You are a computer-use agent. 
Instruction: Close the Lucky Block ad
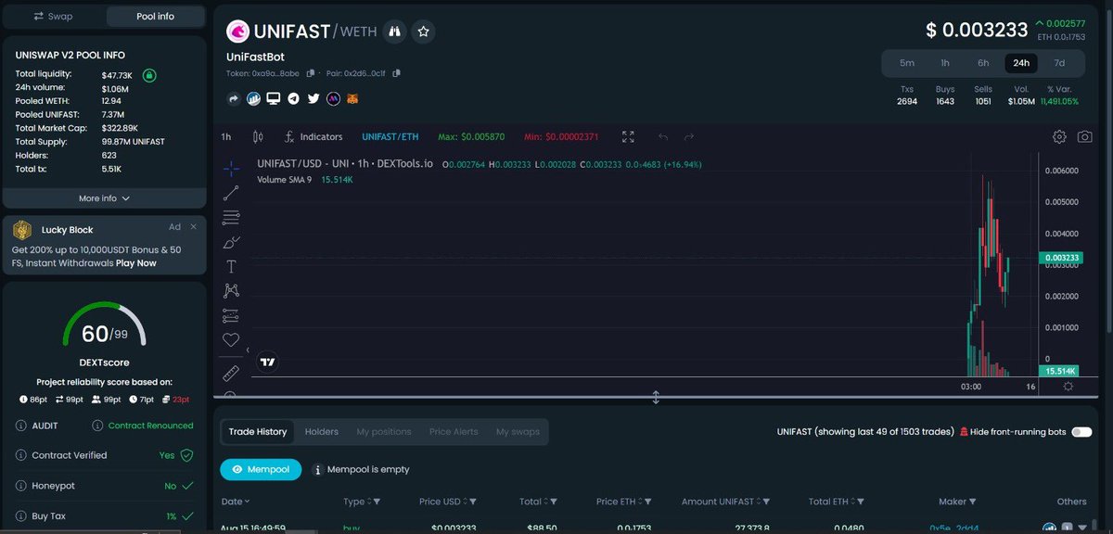[x=193, y=227]
